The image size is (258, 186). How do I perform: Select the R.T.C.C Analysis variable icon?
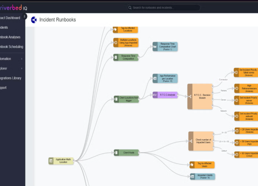pyautogui.click(x=155, y=95)
